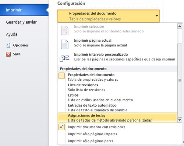Viewport: 184px width, 146px height.
Task: Collapse the Propiedades del documento dropdown arrow
Action: 157,16
